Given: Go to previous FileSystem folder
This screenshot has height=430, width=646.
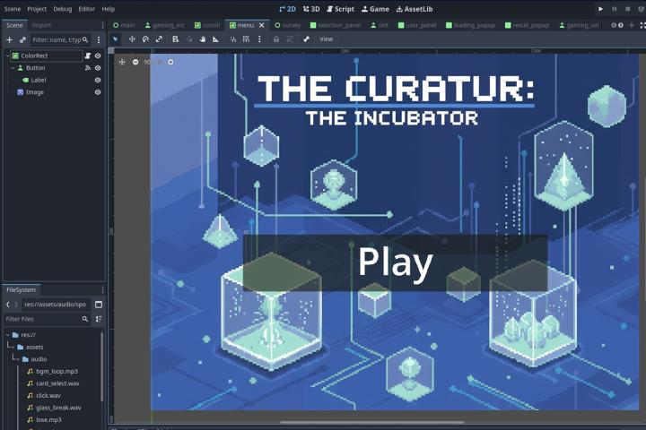Looking at the screenshot, I should coord(8,305).
